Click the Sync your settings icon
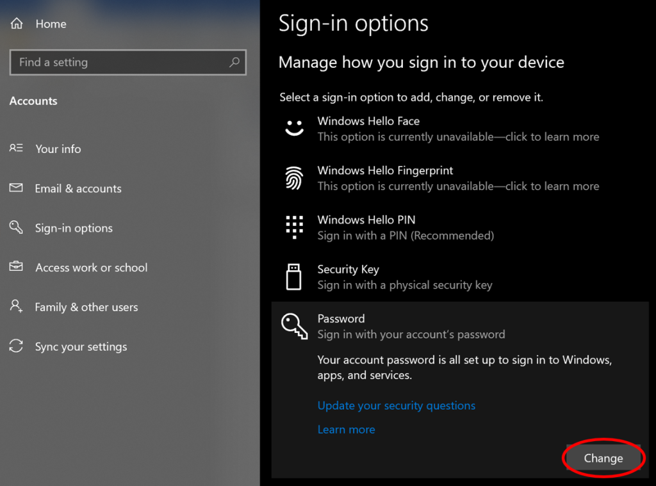 tap(16, 346)
